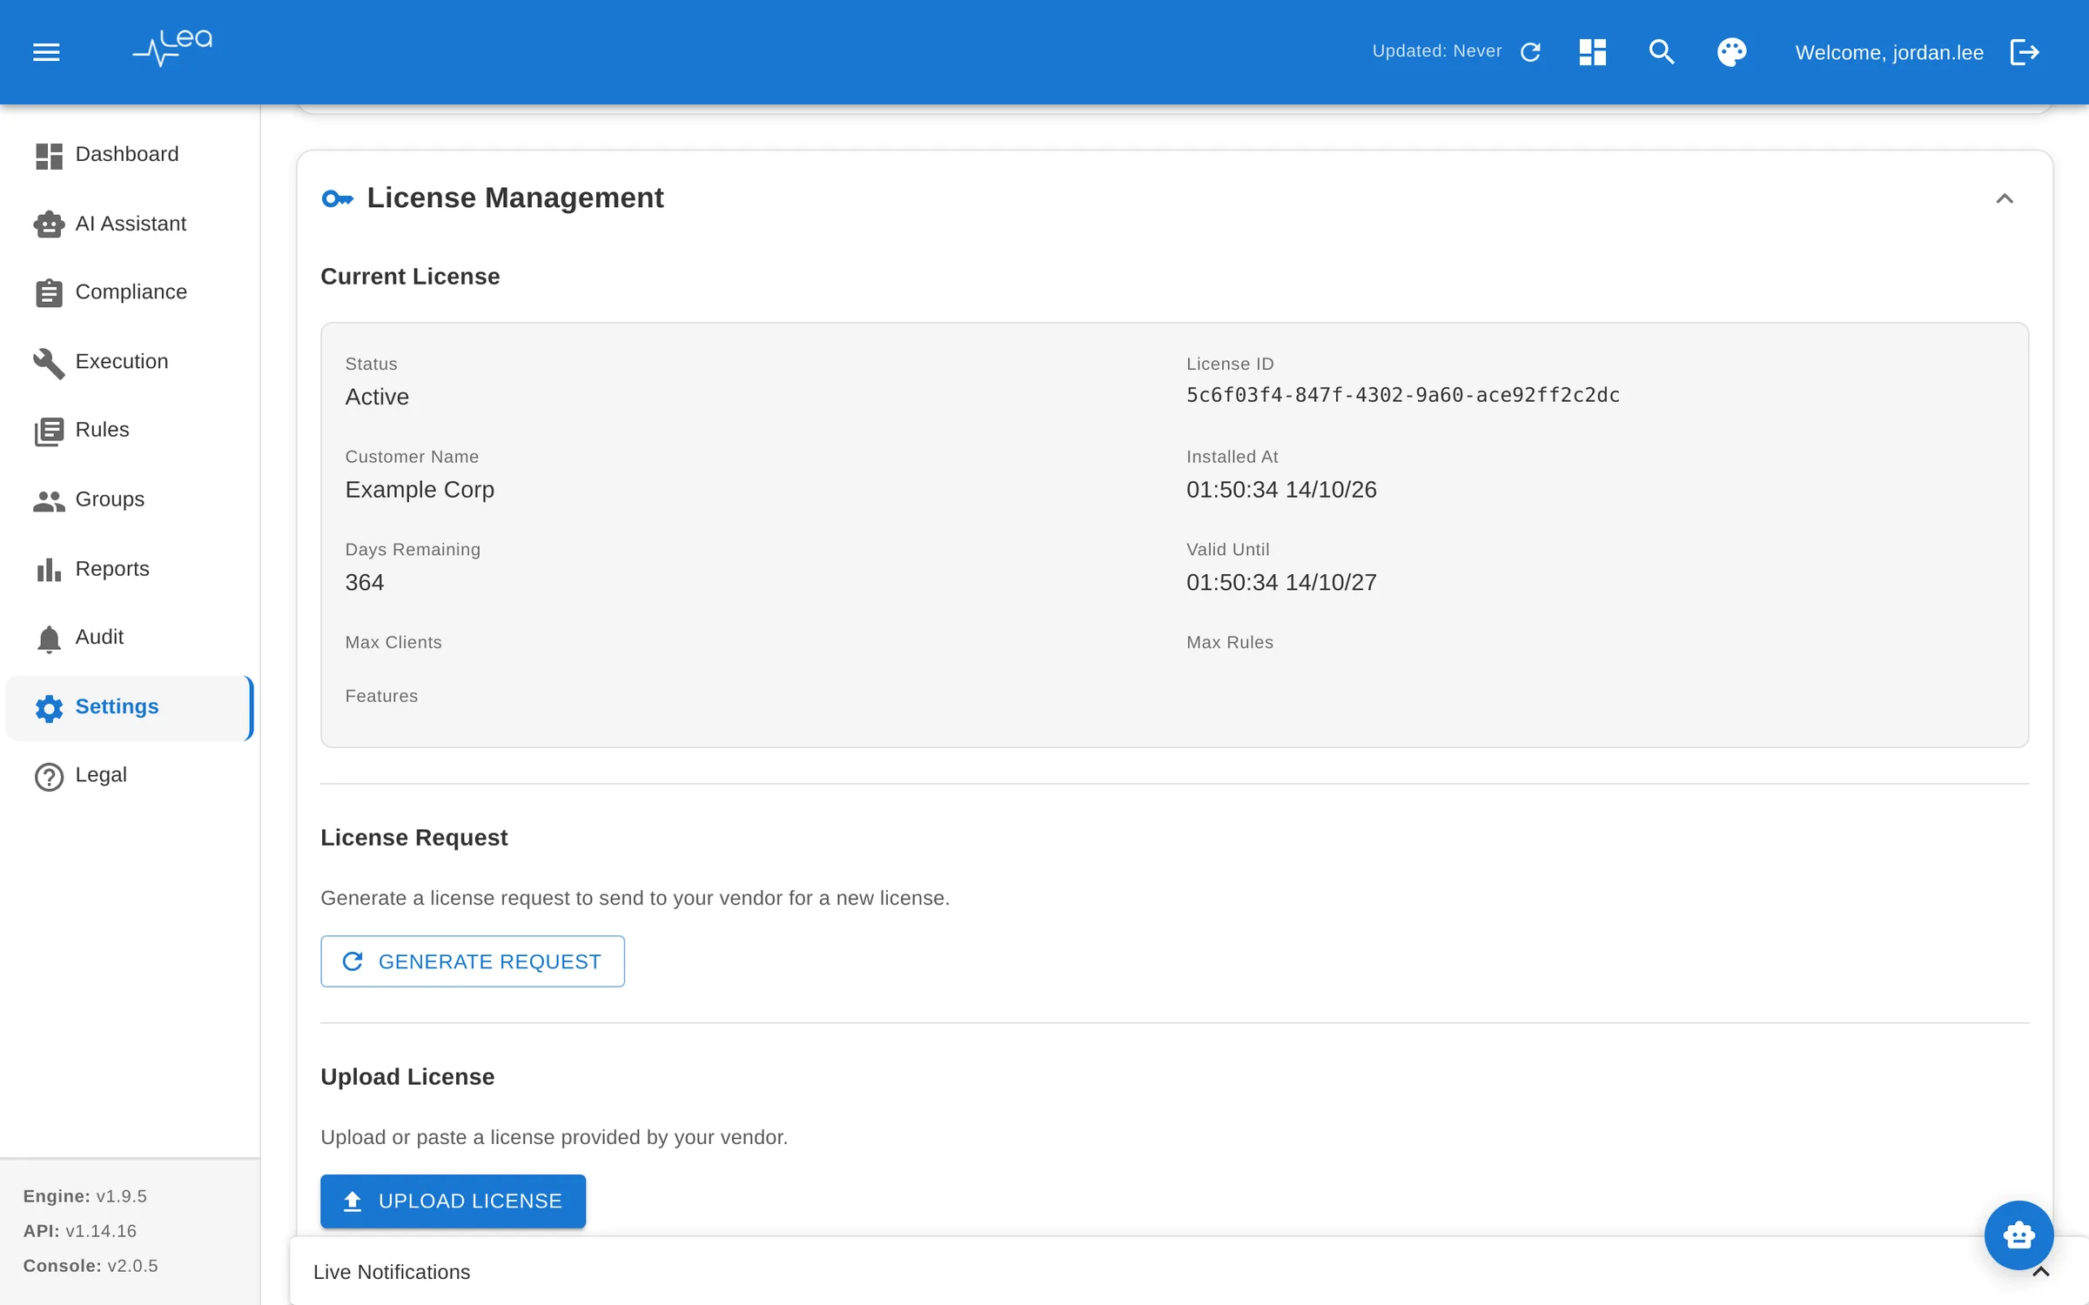Click the Active status value
This screenshot has width=2089, height=1305.
click(x=377, y=398)
